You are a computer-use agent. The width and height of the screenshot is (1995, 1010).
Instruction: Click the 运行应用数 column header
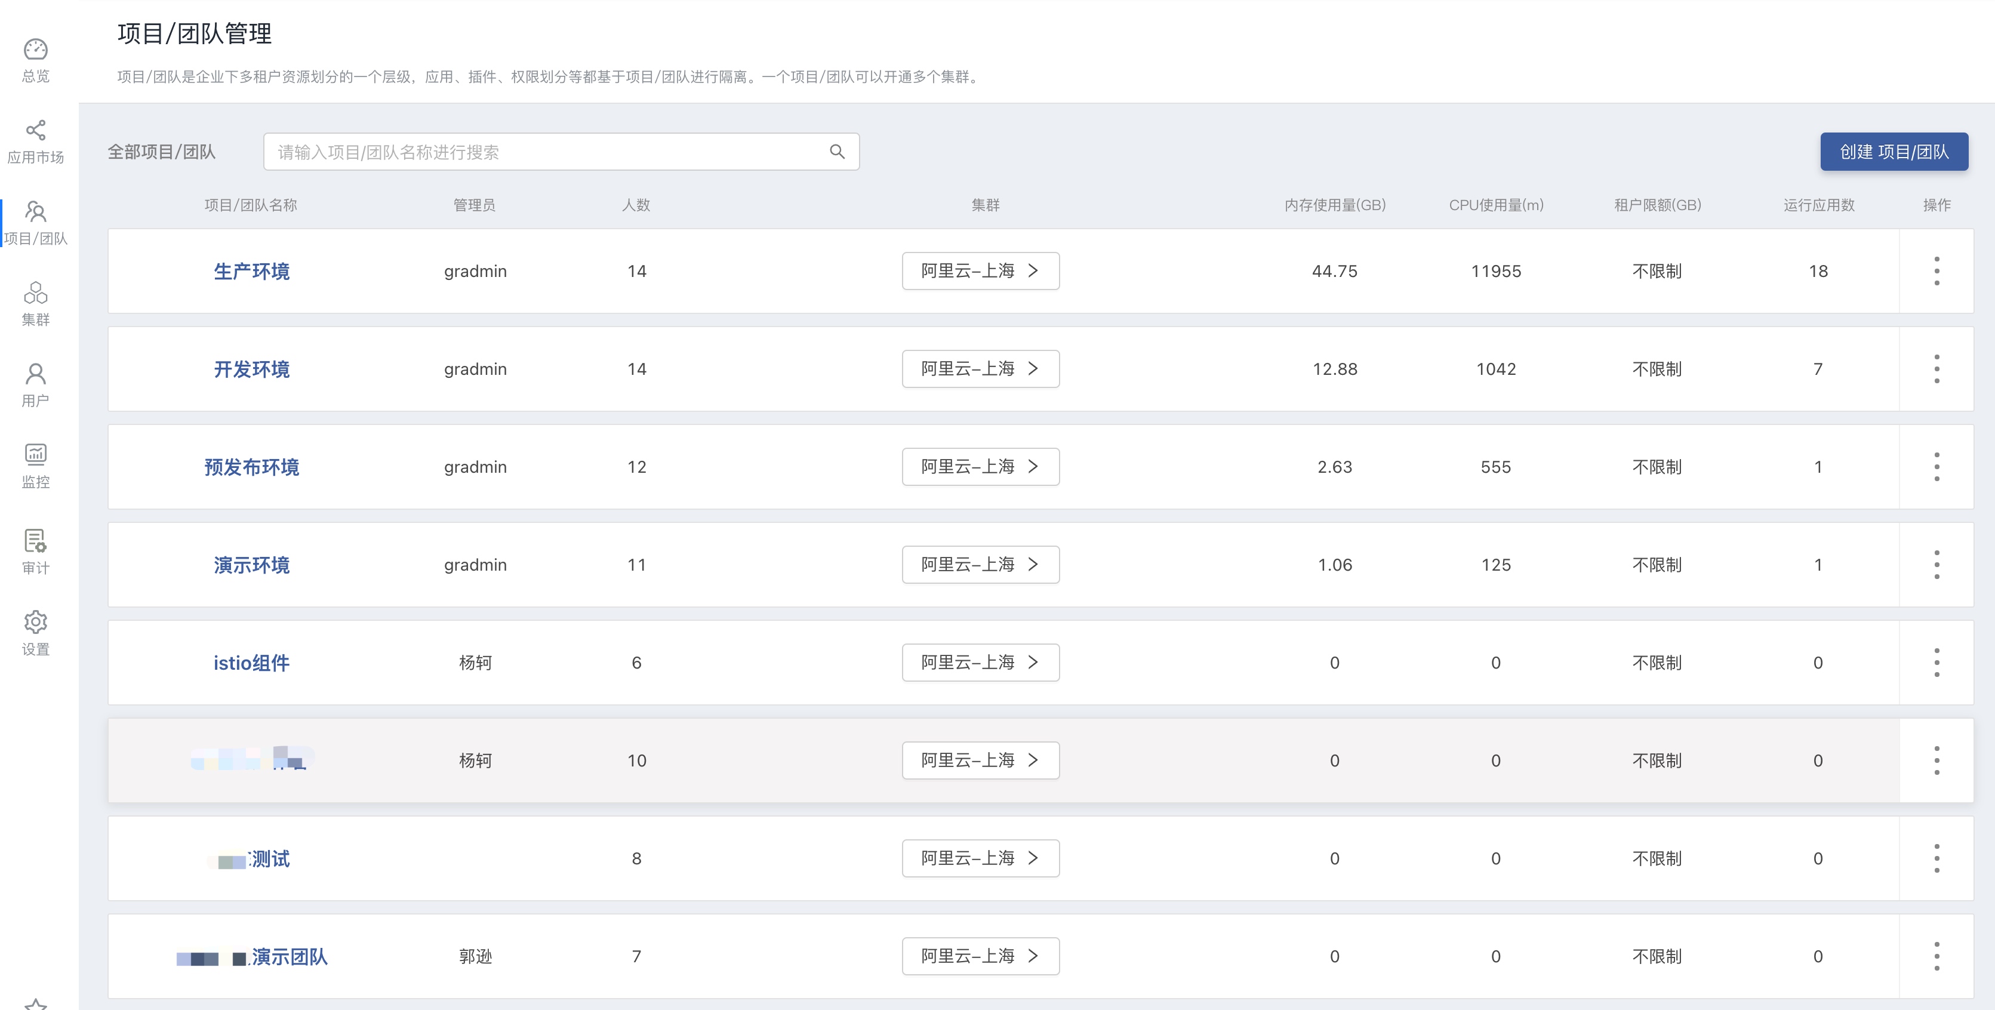coord(1818,205)
